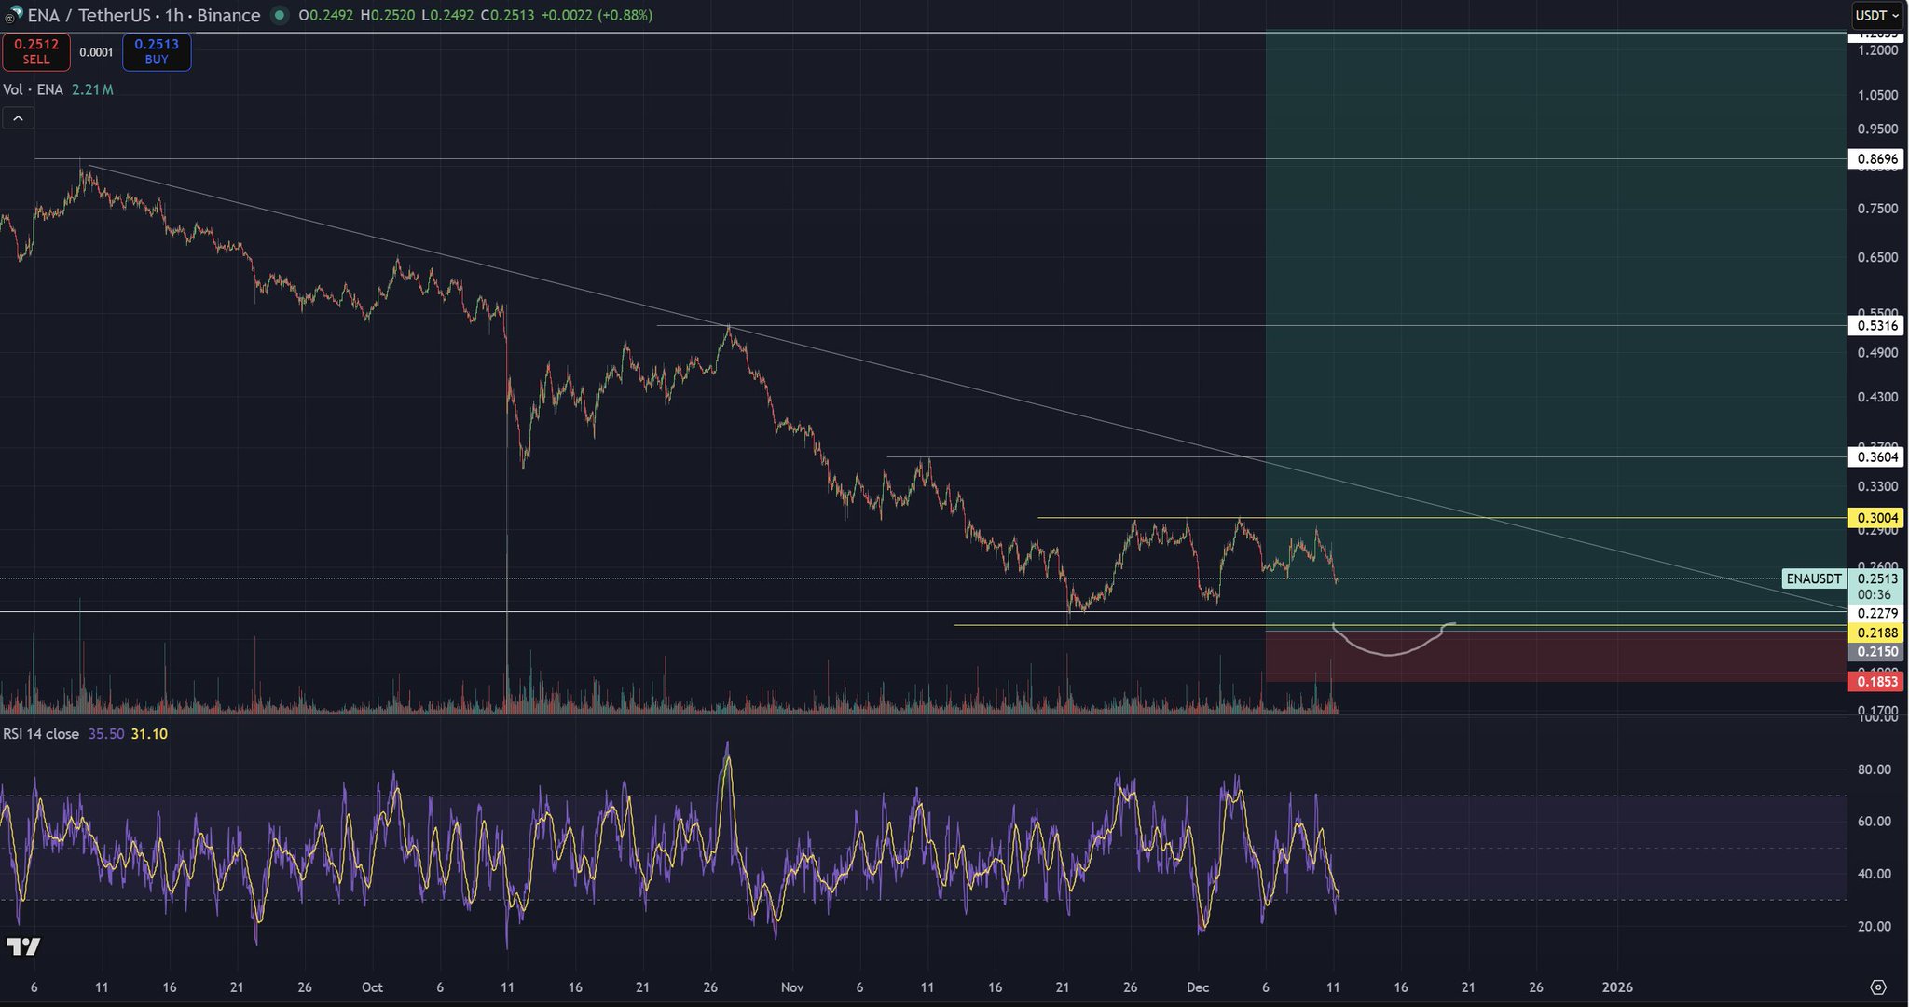The height and width of the screenshot is (1007, 1909).
Task: Click the 0.5316 price axis label
Action: point(1876,325)
